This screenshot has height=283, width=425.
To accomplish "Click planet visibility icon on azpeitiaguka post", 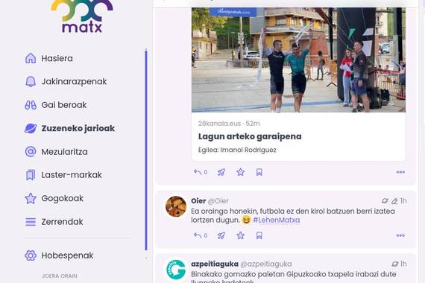I will 395,264.
